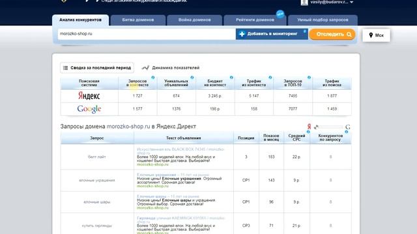This screenshot has height=234, width=417.
Task: Click Google unique ads value 1376
Action: pos(177,109)
